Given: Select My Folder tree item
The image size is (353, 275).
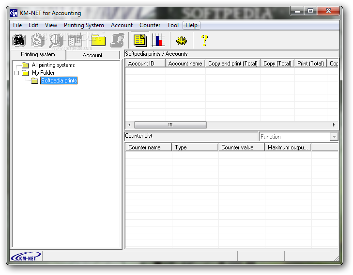Looking at the screenshot, I should [x=43, y=73].
